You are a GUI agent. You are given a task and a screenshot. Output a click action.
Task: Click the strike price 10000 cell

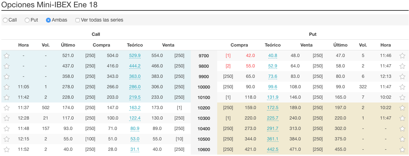pos(204,87)
